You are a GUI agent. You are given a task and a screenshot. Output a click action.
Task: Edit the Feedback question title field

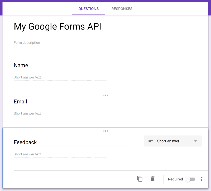pos(71,142)
